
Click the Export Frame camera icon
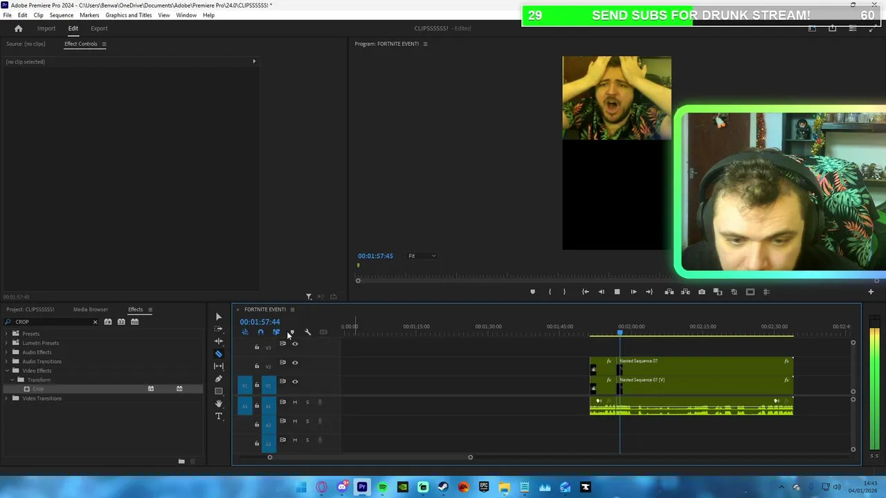click(x=702, y=292)
